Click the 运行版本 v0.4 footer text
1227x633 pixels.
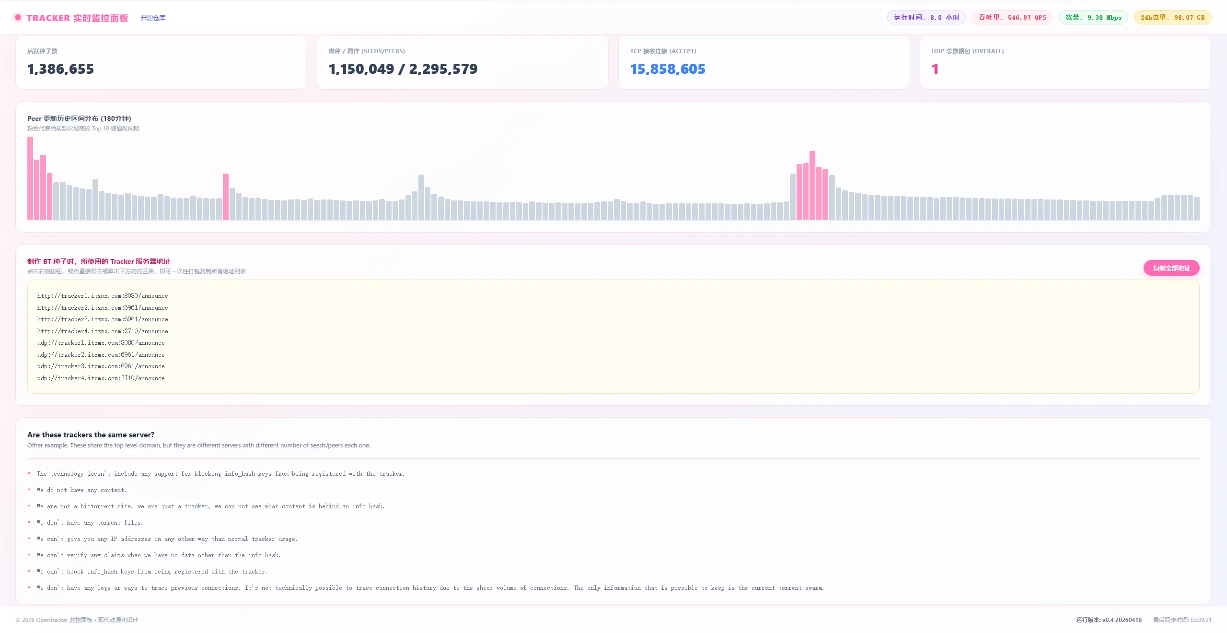pos(1109,620)
